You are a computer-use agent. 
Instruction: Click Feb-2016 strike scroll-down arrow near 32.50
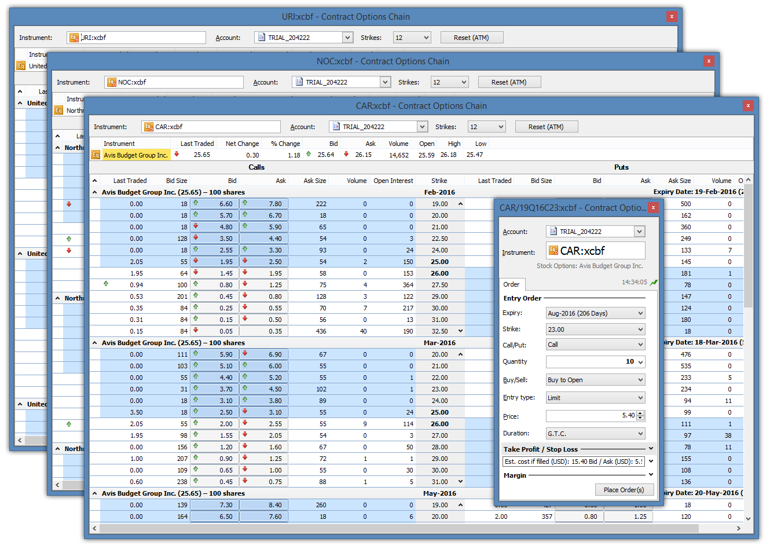pyautogui.click(x=461, y=331)
